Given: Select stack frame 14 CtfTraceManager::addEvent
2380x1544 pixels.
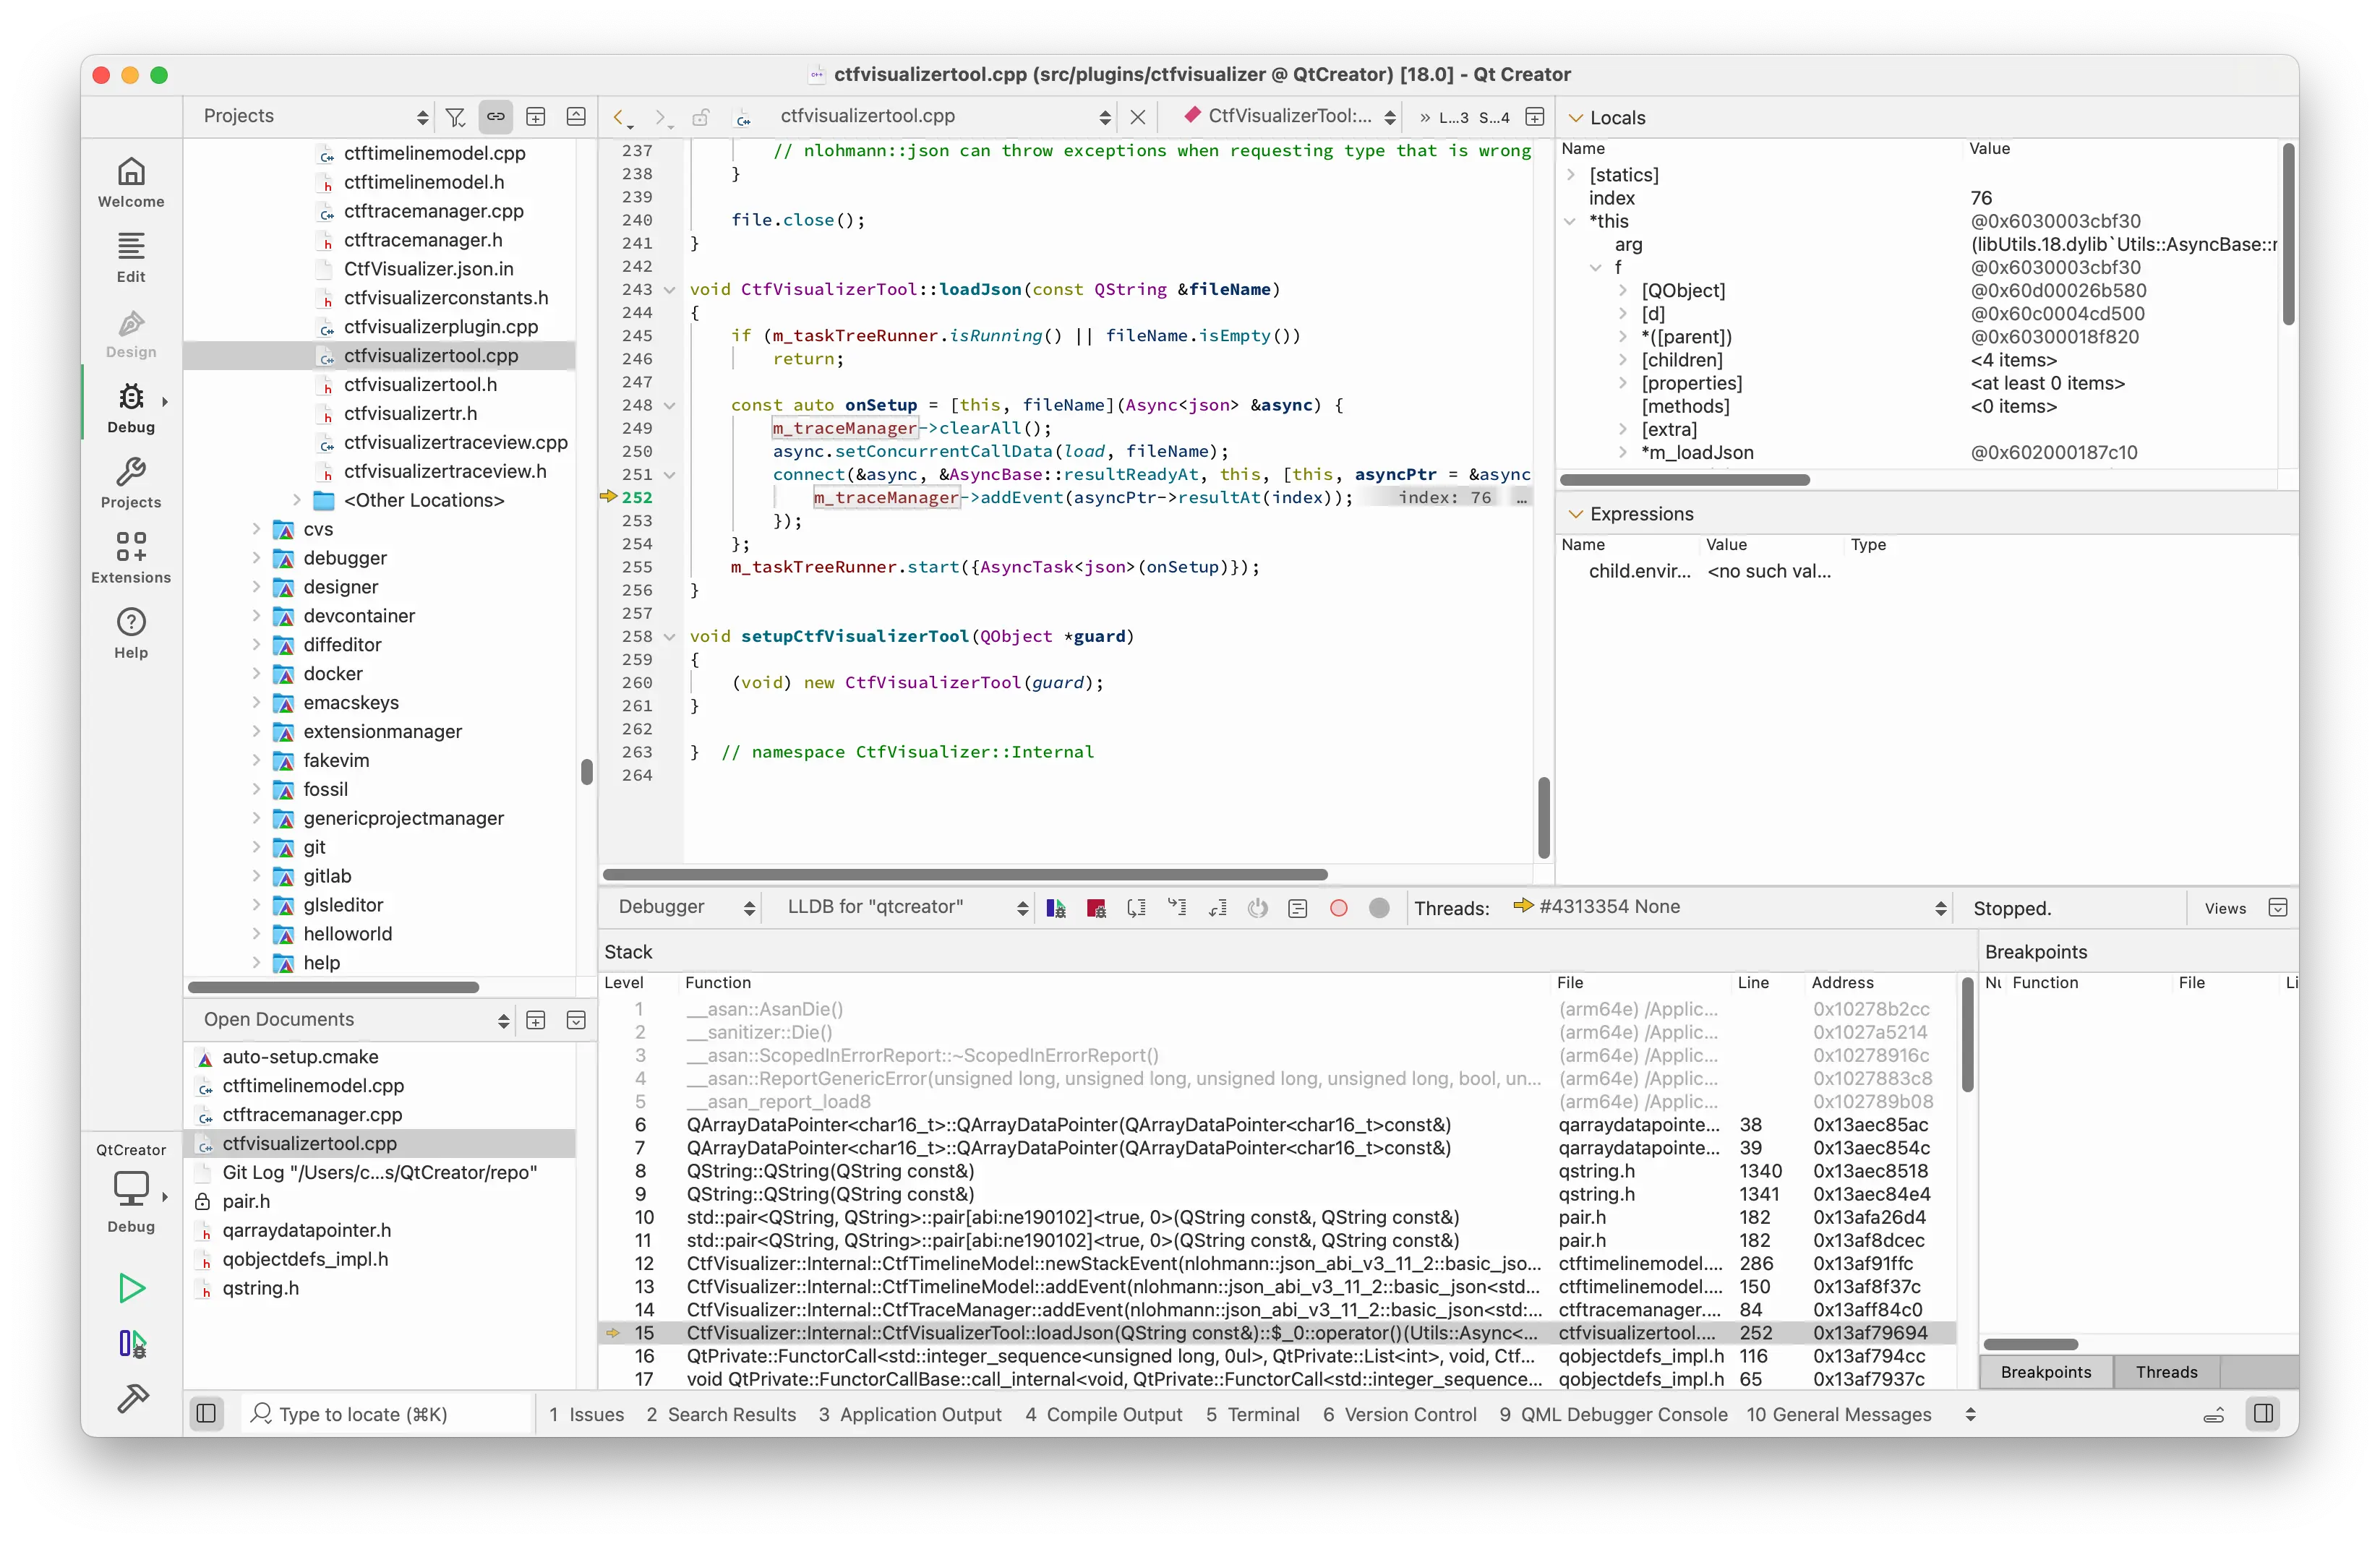Looking at the screenshot, I should pyautogui.click(x=1112, y=1310).
